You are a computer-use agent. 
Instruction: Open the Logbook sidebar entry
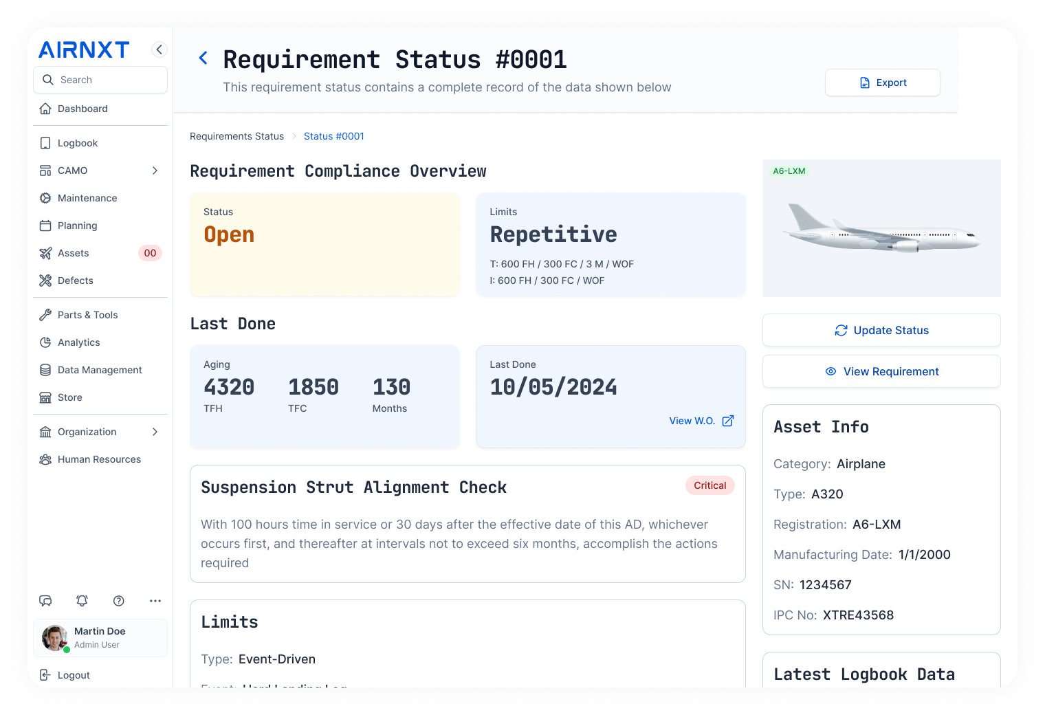[78, 143]
